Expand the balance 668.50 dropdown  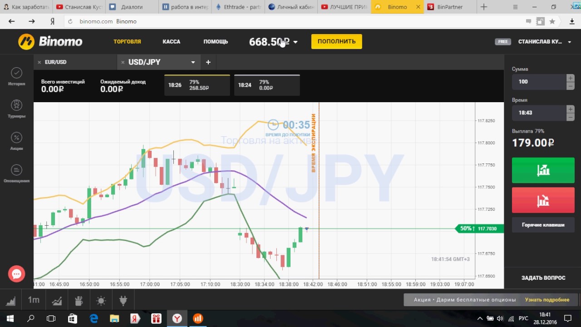(x=295, y=42)
